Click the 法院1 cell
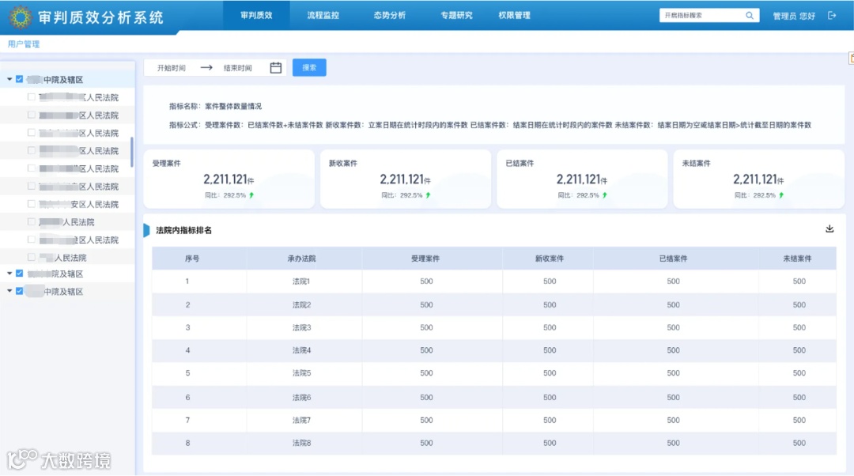Image resolution: width=854 pixels, height=476 pixels. 301,281
